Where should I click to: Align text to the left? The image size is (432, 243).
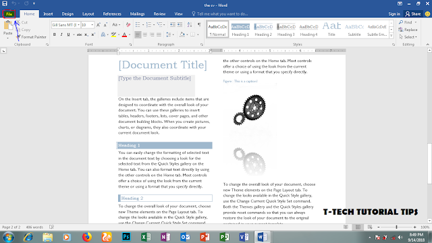(x=138, y=34)
